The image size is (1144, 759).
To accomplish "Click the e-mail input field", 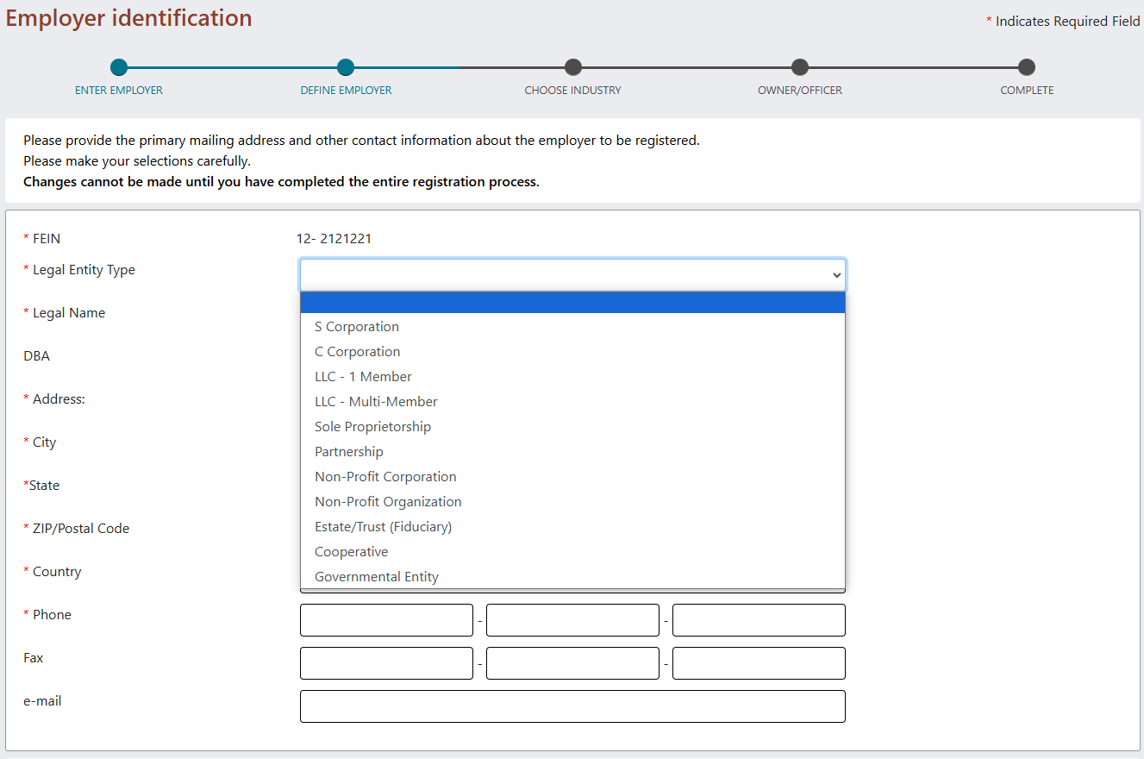I will 572,706.
